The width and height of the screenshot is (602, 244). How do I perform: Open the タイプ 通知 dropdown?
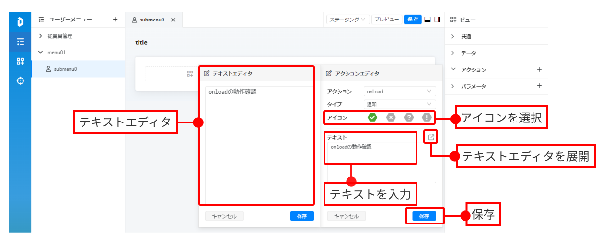click(400, 104)
